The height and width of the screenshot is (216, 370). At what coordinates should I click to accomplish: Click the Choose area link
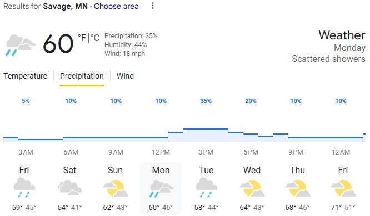point(116,6)
